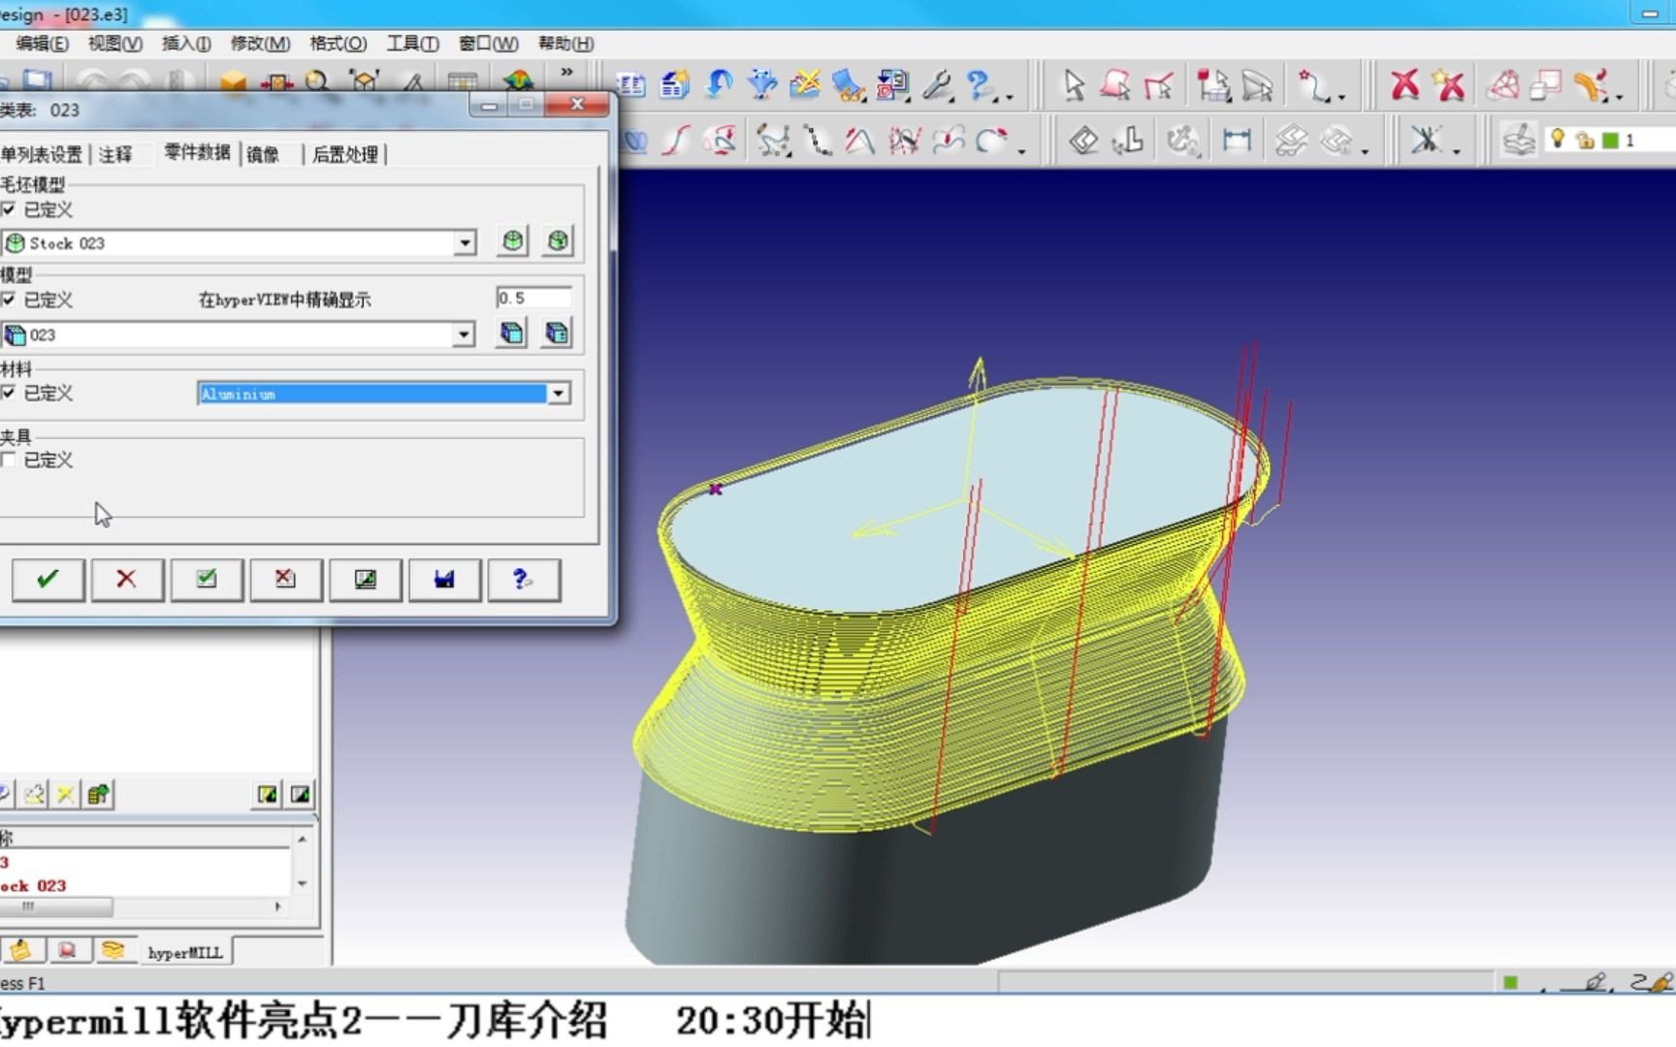Open the 插入(I) menu
The width and height of the screenshot is (1676, 1047).
186,44
